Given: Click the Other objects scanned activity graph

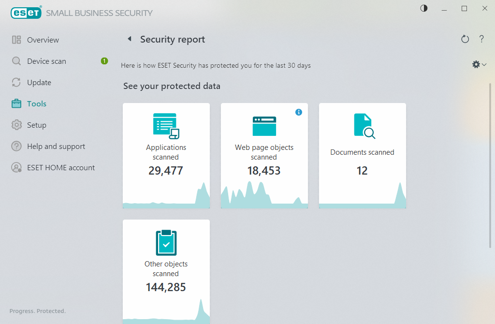Looking at the screenshot, I should tap(166, 311).
